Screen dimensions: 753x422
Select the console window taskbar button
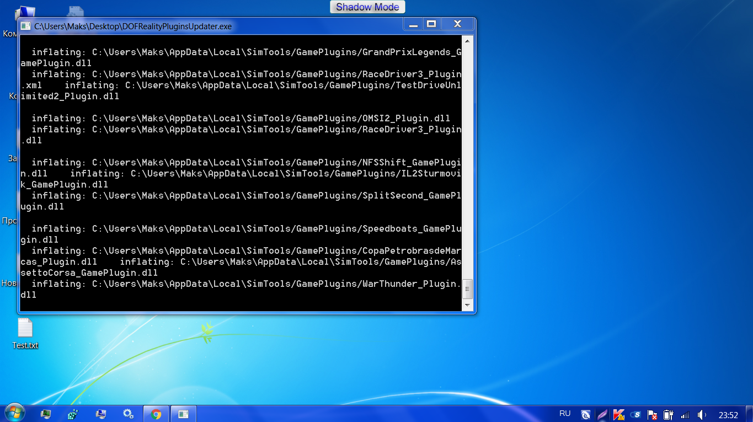click(x=183, y=414)
